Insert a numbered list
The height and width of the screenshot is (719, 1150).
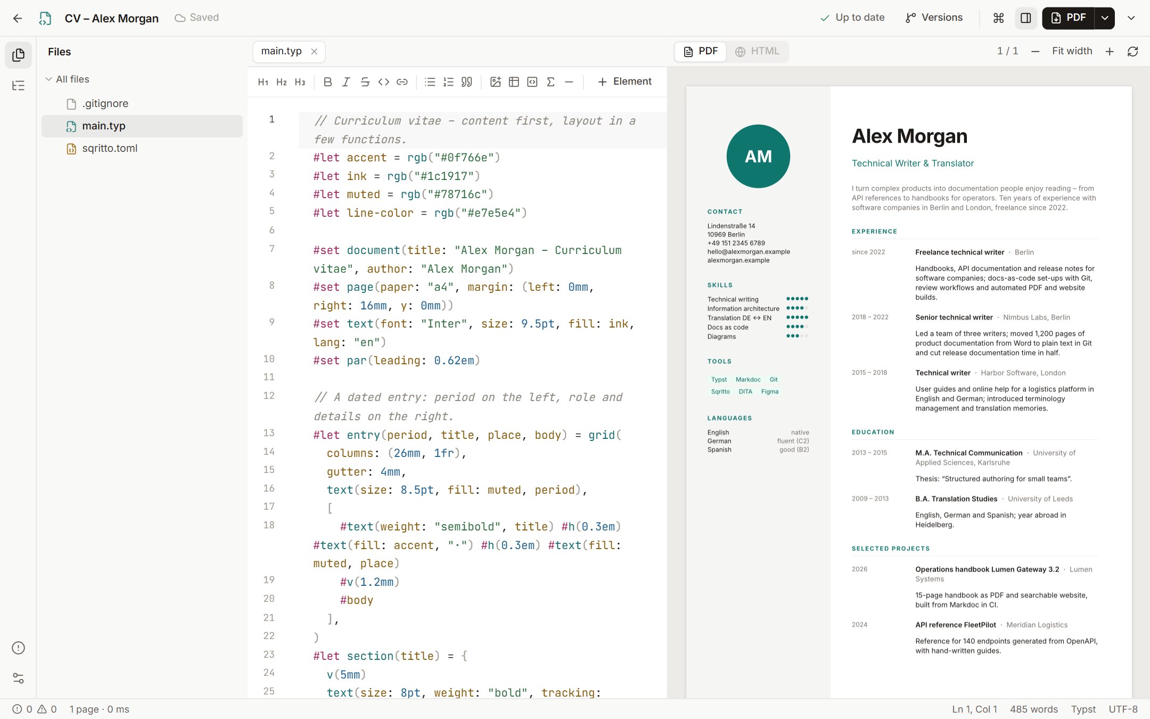click(448, 81)
